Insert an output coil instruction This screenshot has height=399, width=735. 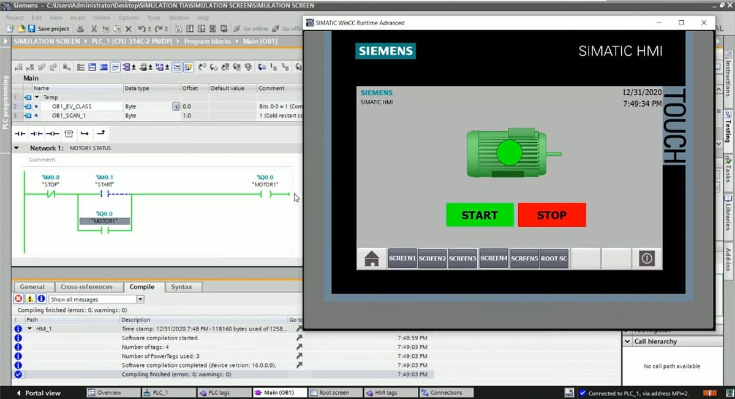tap(53, 133)
